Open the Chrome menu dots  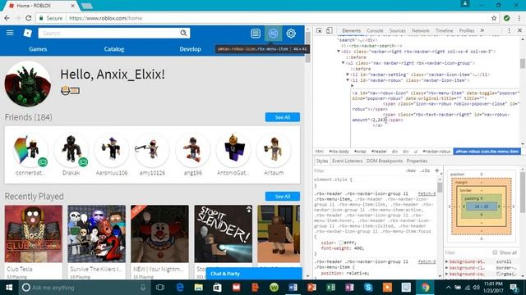click(x=519, y=18)
